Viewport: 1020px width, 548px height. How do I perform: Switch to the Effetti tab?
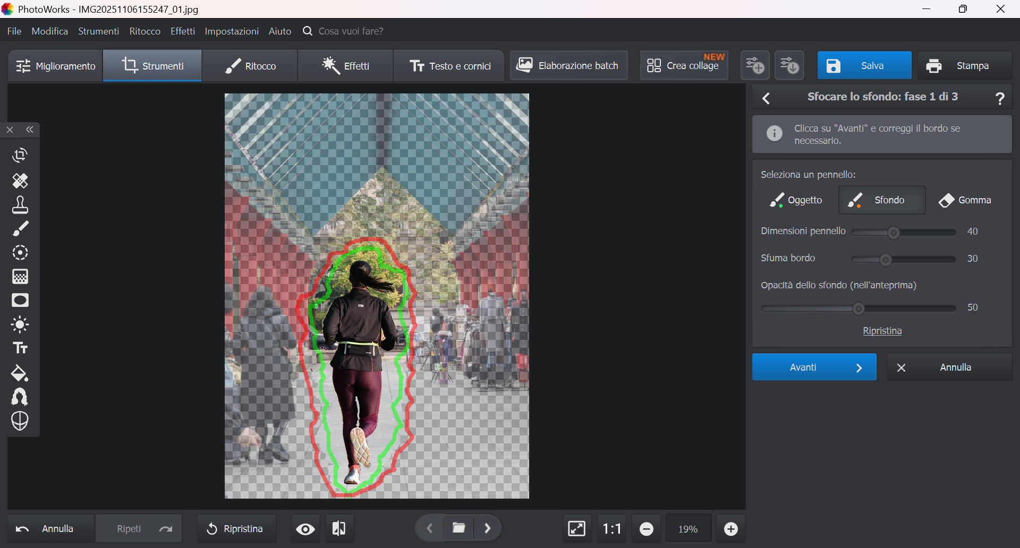click(346, 66)
